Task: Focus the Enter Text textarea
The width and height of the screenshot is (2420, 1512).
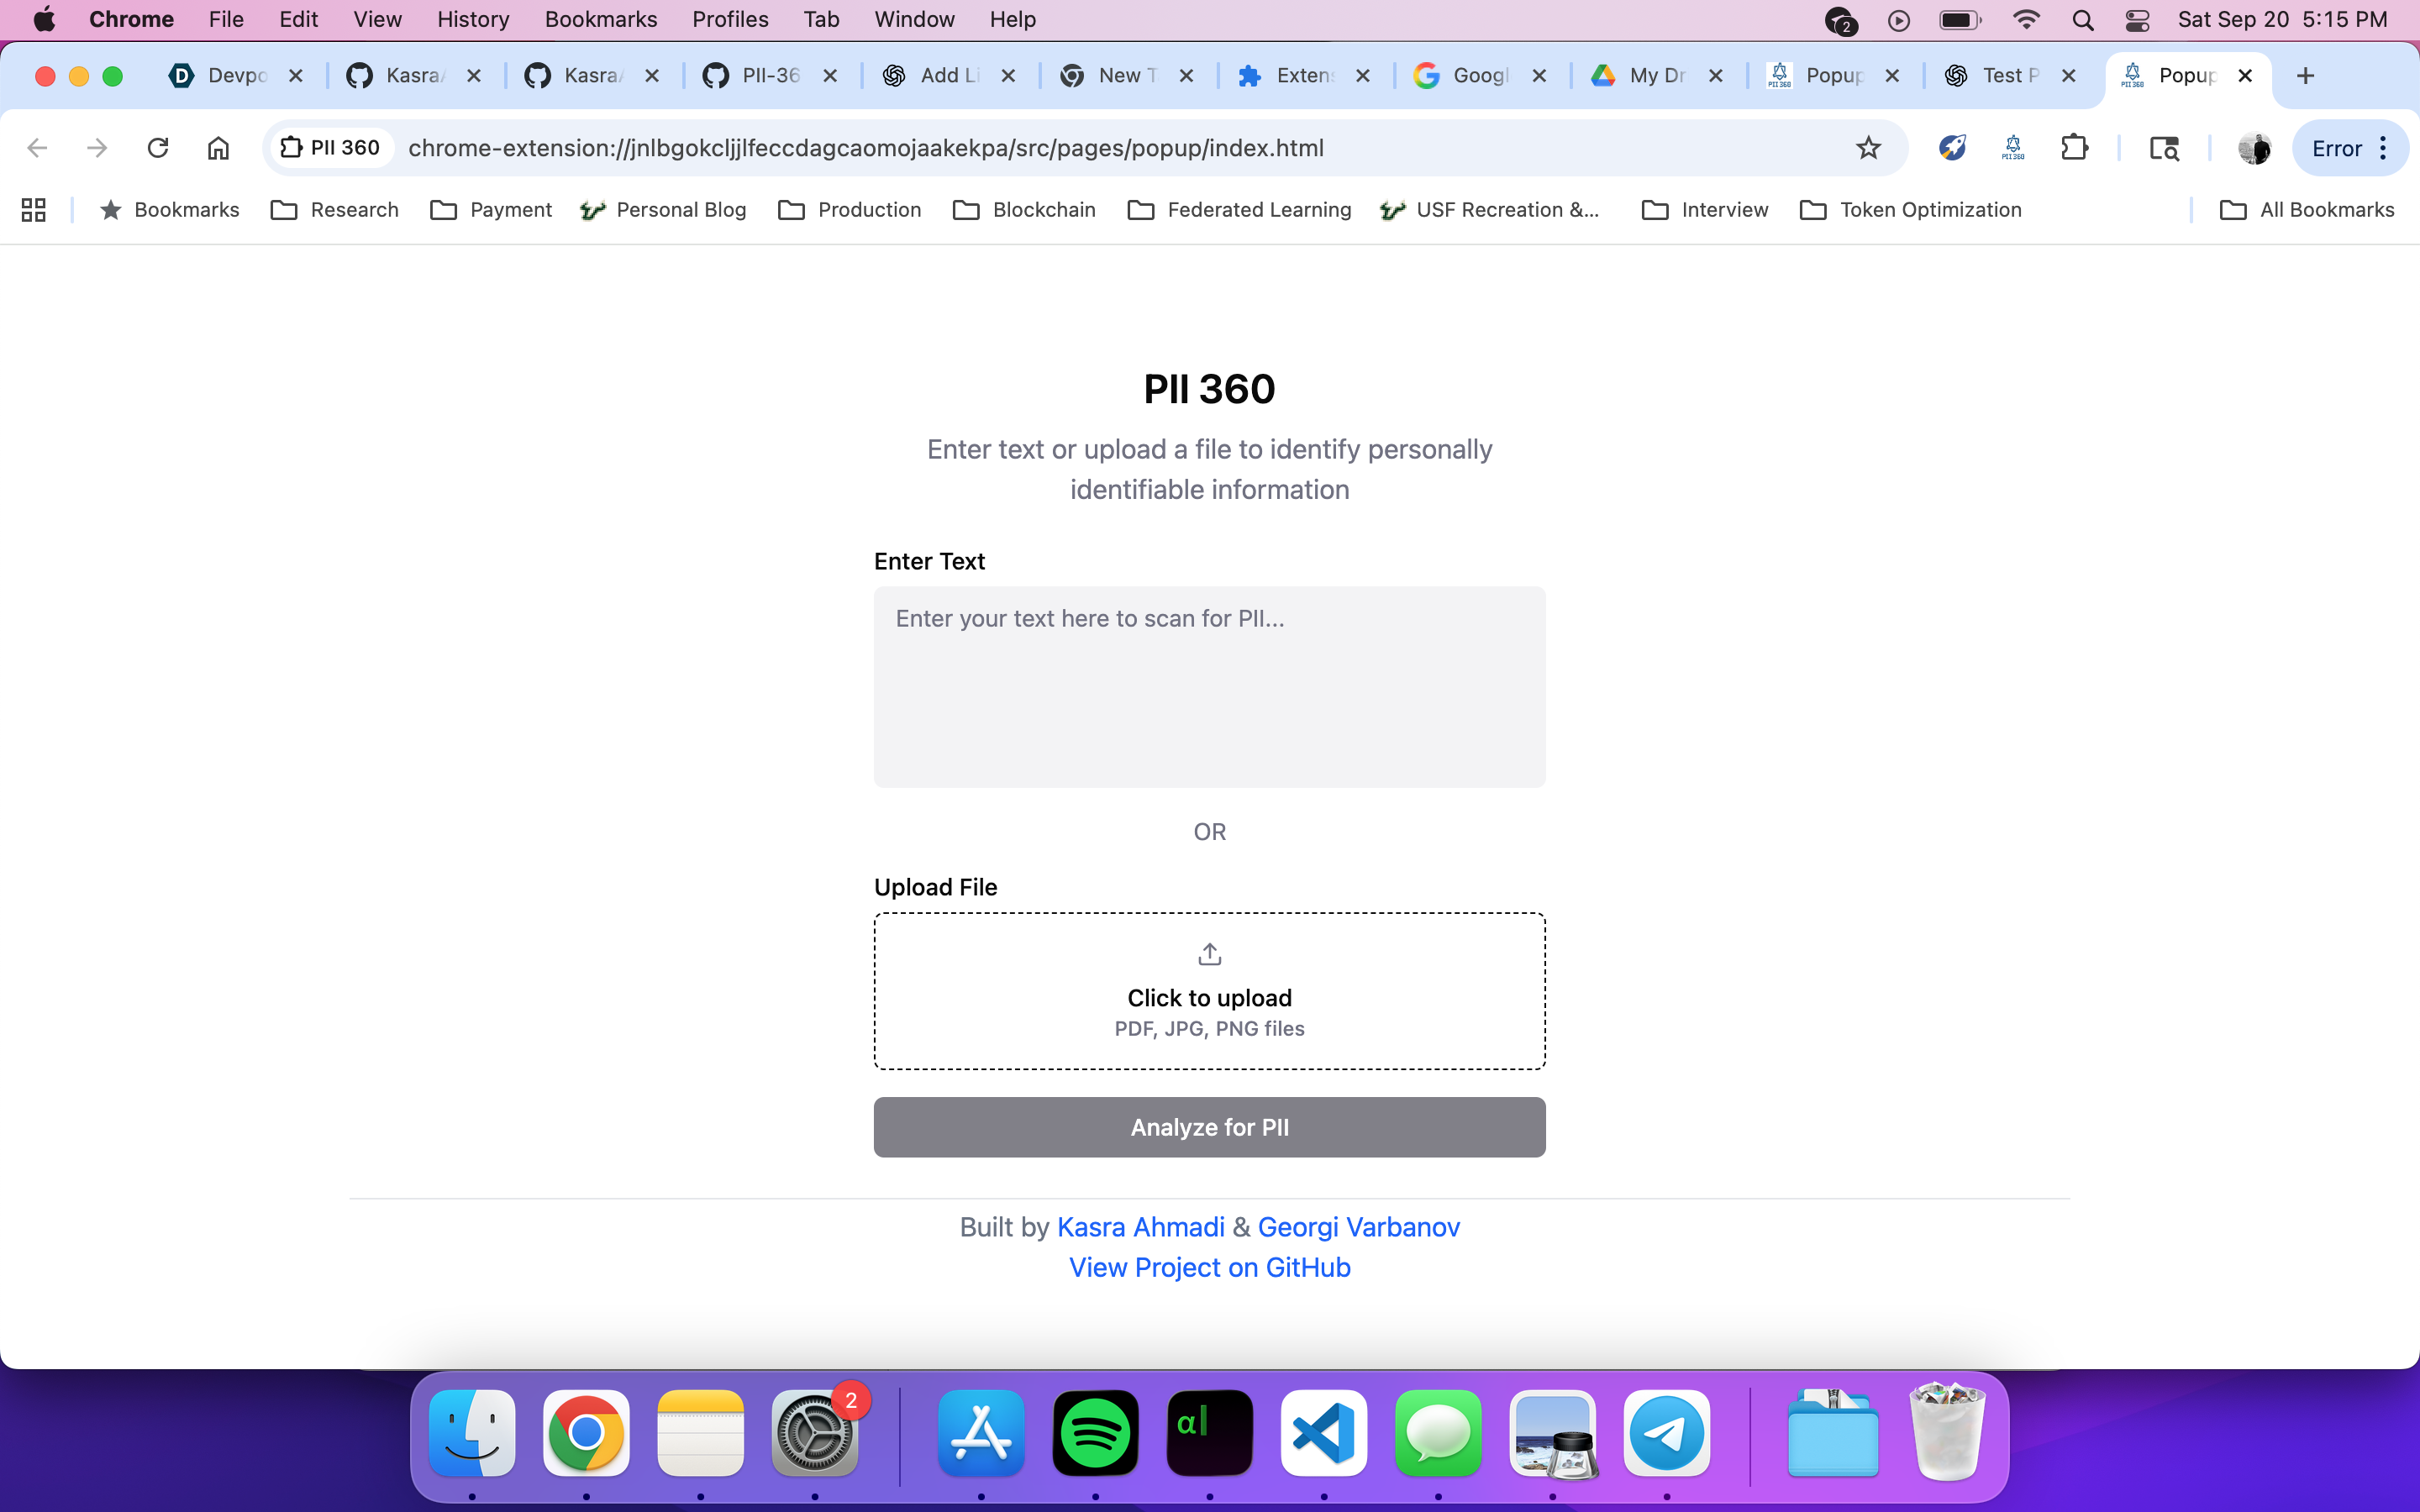Action: tap(1209, 687)
